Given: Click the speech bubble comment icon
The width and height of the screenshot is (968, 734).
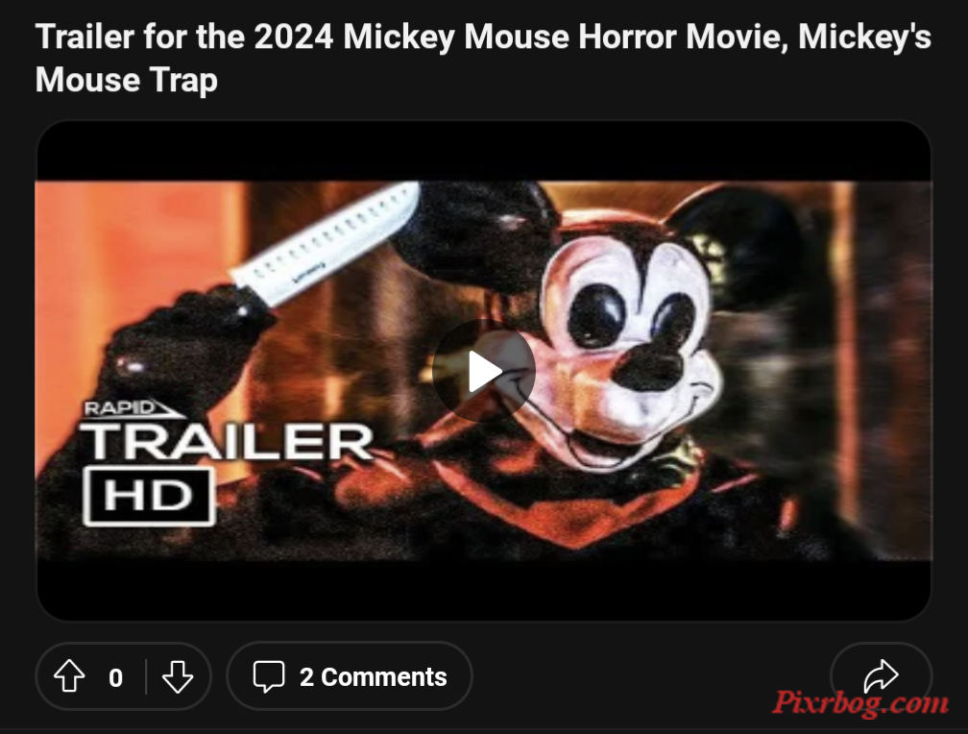Looking at the screenshot, I should [269, 676].
